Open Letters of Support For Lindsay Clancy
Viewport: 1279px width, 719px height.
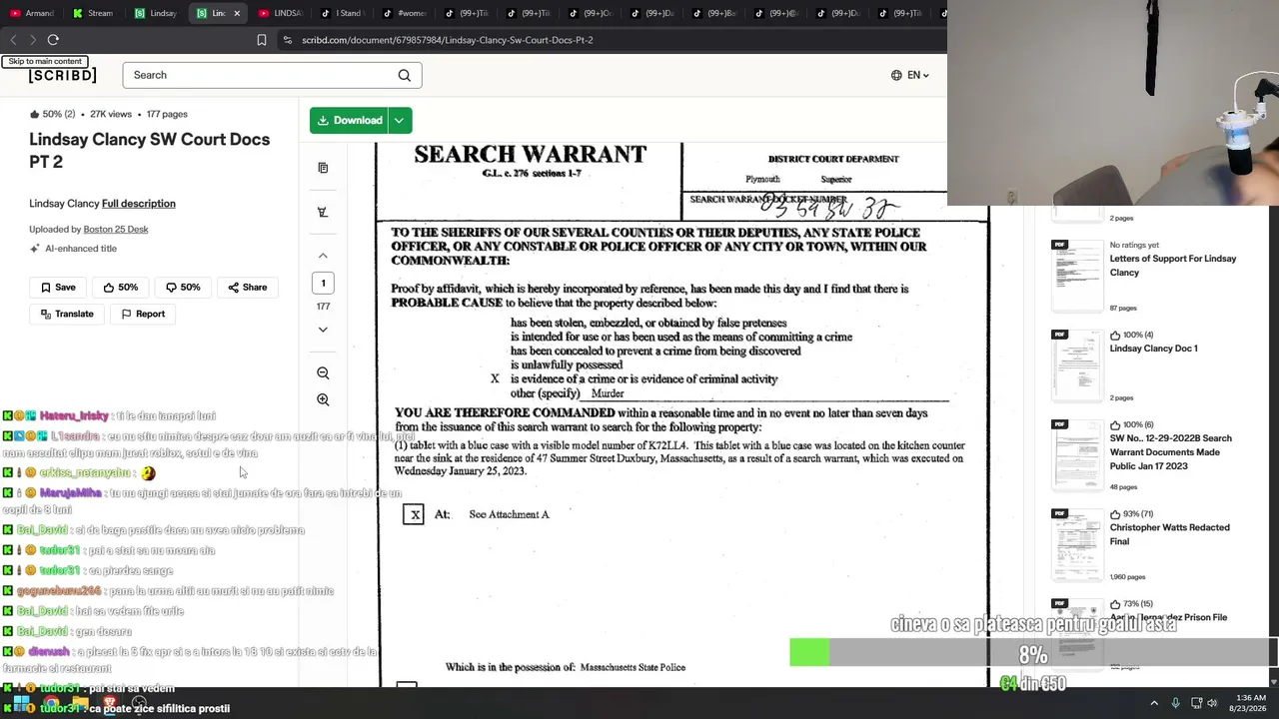[1172, 266]
